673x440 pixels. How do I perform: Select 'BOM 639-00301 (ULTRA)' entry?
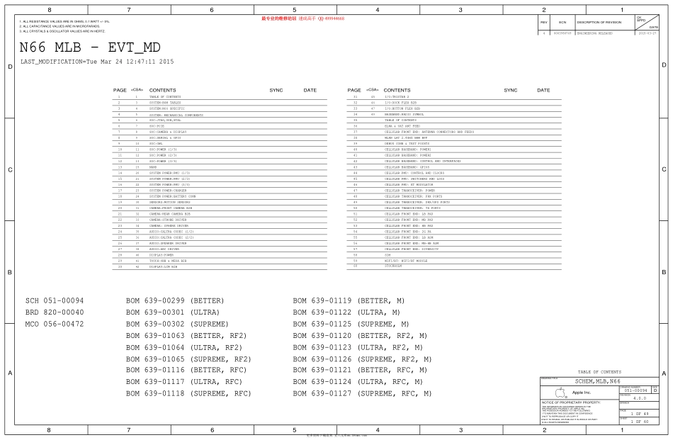[x=173, y=312]
